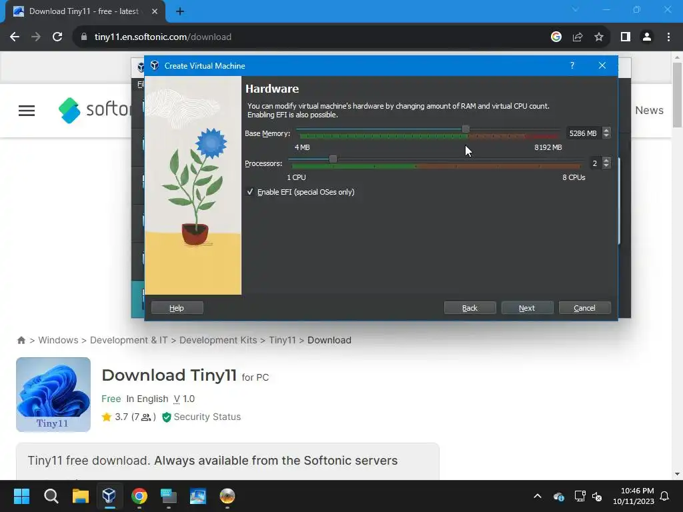The height and width of the screenshot is (512, 683).
Task: Click the Base Memory slider handle
Action: tap(466, 129)
